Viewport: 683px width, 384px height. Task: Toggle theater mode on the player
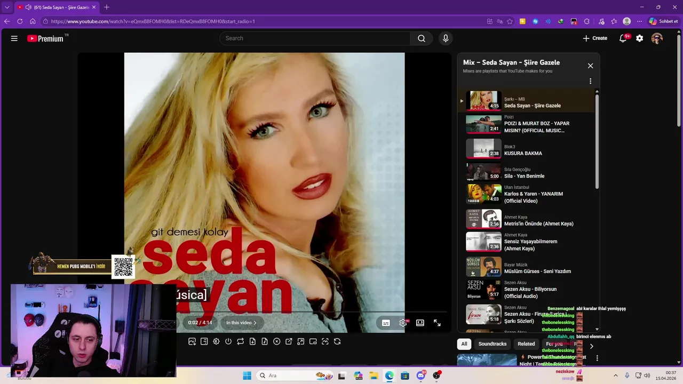(420, 323)
